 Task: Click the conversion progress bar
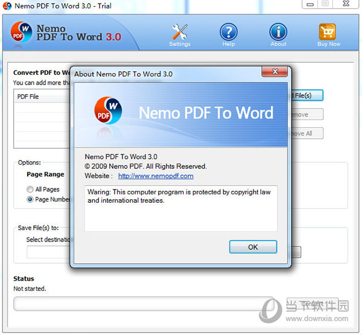tap(144, 304)
